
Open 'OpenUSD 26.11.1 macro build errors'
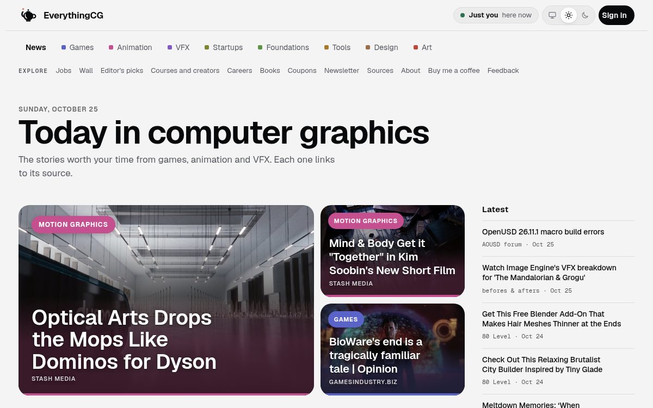543,232
